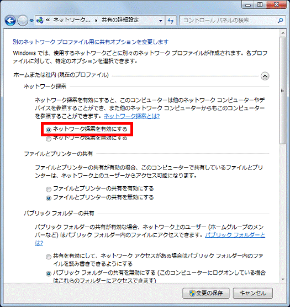Click the scrollbar up arrow

283,33
